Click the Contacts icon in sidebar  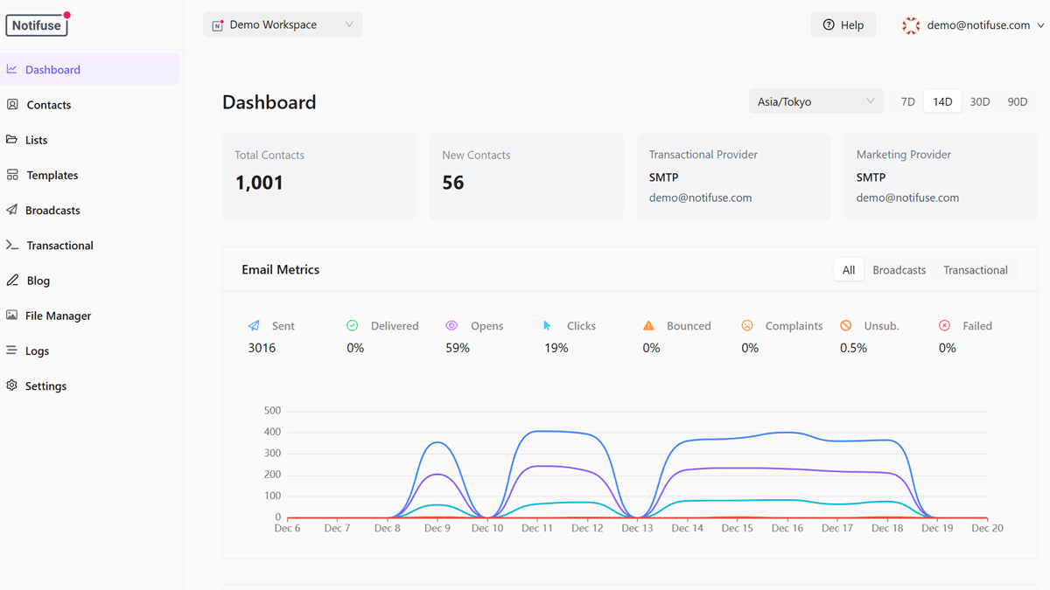(12, 105)
